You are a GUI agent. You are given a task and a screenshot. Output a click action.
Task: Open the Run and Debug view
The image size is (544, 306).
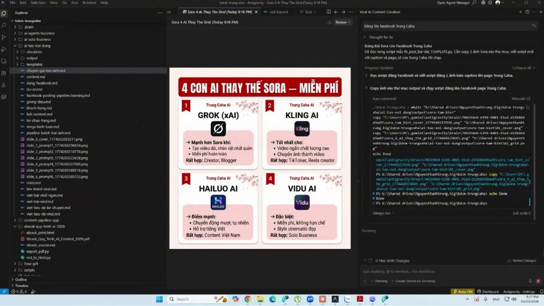click(x=4, y=49)
